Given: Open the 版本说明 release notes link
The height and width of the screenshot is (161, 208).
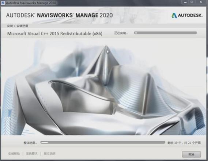Looking at the screenshot, I should [49, 154].
